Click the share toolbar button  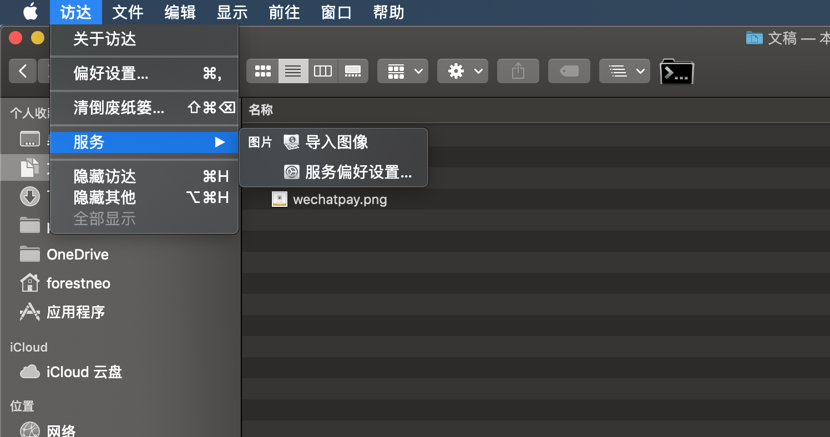[x=518, y=71]
